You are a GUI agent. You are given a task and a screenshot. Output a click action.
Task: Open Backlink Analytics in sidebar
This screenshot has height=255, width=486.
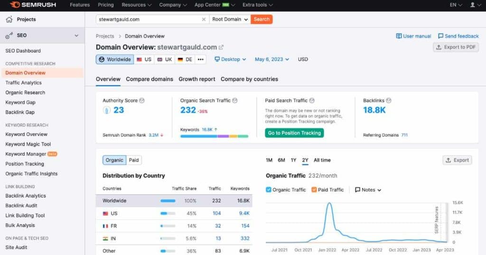(26, 196)
